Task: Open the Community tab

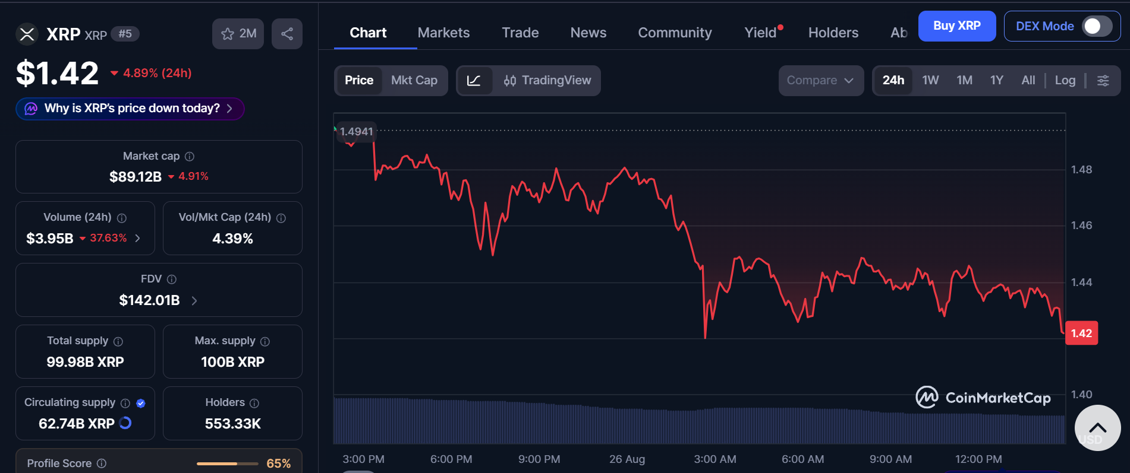Action: [x=675, y=33]
